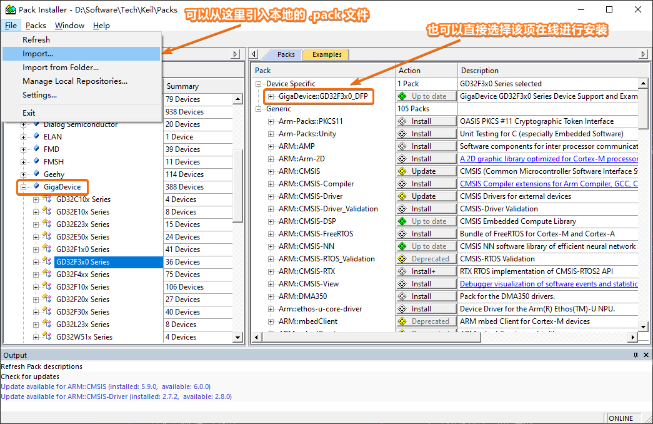The image size is (653, 424).
Task: Install the Arm-Packs::PKCS11 pack
Action: pyautogui.click(x=426, y=121)
